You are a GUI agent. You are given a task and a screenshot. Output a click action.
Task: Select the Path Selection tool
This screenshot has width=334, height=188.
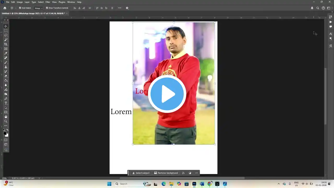(x=6, y=108)
